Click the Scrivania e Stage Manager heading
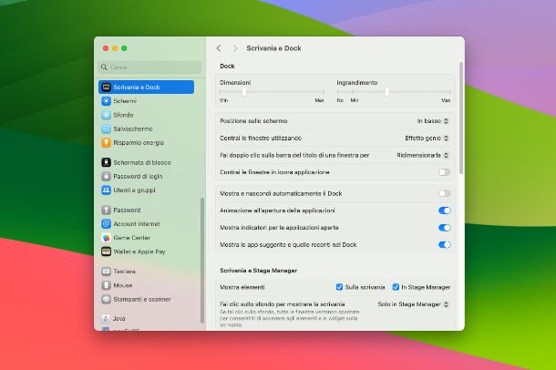The height and width of the screenshot is (370, 556). click(x=259, y=271)
